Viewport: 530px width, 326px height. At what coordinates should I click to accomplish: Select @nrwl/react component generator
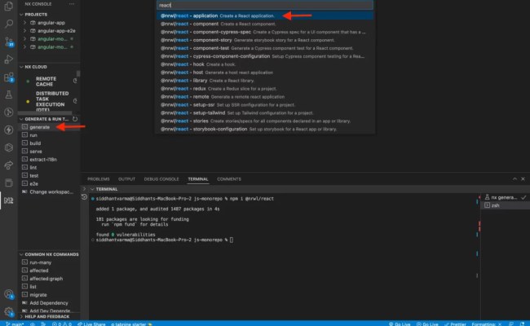coord(265,24)
